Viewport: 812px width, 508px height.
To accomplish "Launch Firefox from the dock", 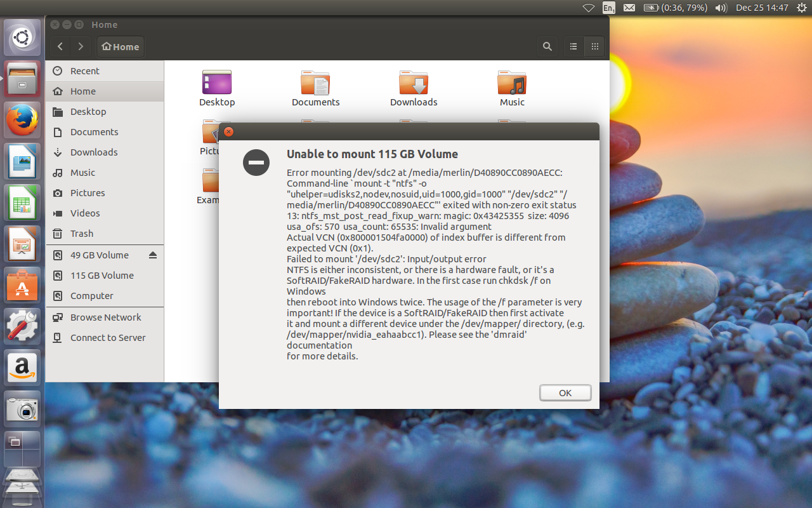I will (x=22, y=120).
